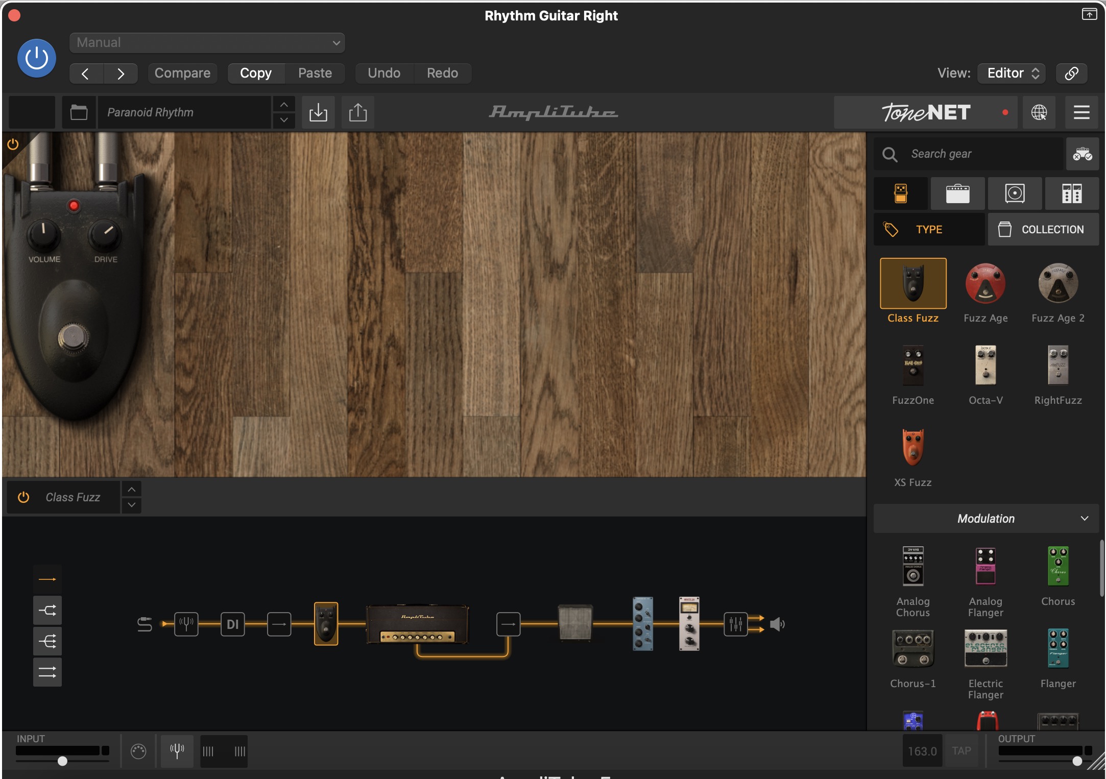Select the blue rack unit in chain
Viewport: 1106px width, 779px height.
pos(643,623)
